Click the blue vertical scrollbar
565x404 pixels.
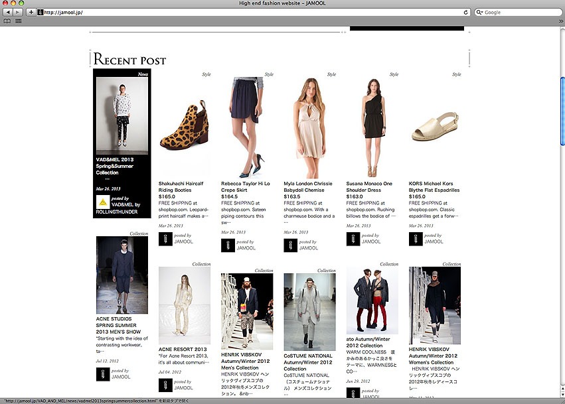561,80
